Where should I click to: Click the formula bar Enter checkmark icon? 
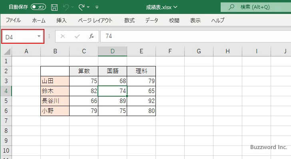(77, 36)
